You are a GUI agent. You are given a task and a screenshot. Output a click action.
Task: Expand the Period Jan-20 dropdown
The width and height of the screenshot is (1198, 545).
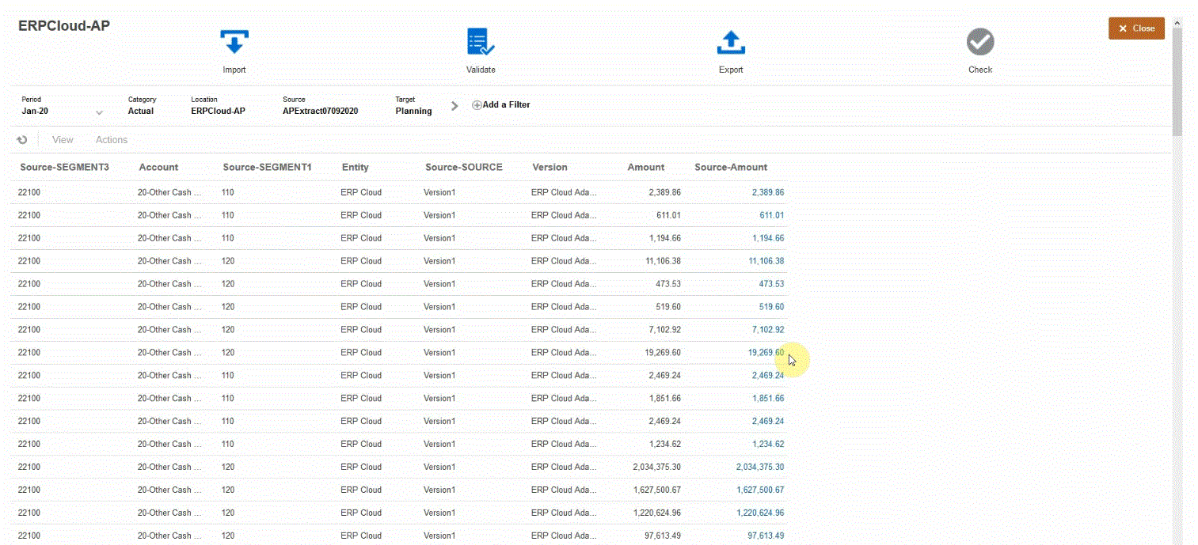coord(99,112)
